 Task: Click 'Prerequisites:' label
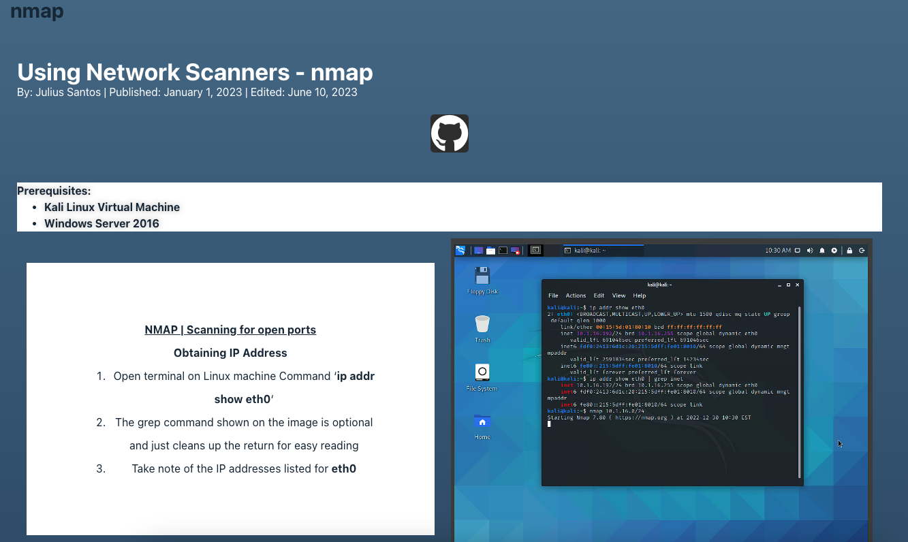click(x=54, y=191)
